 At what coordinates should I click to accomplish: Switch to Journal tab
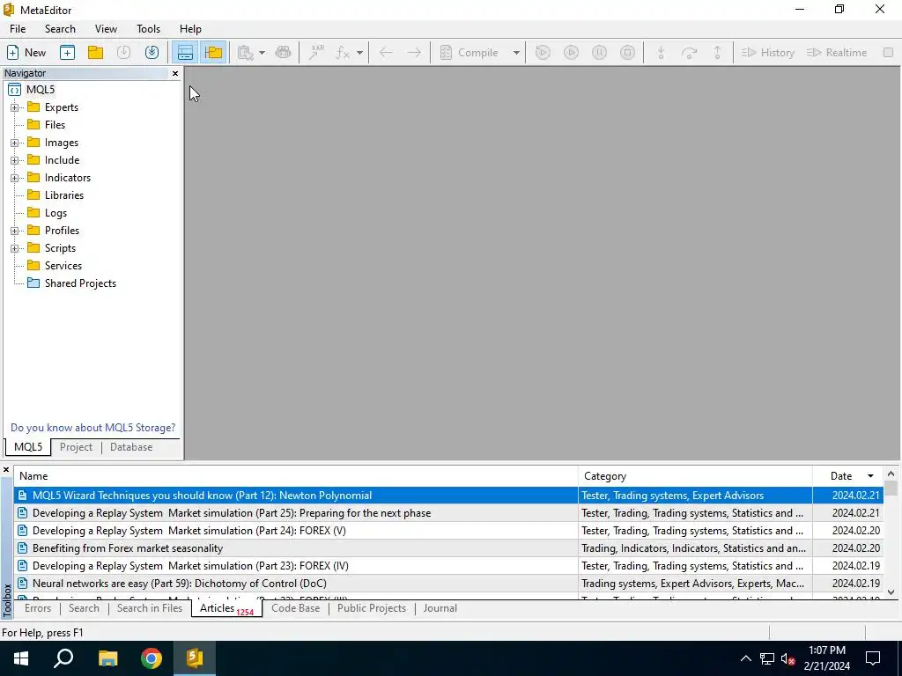440,608
